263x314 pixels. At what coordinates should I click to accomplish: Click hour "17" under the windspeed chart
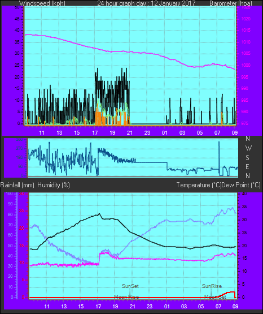[95, 133]
